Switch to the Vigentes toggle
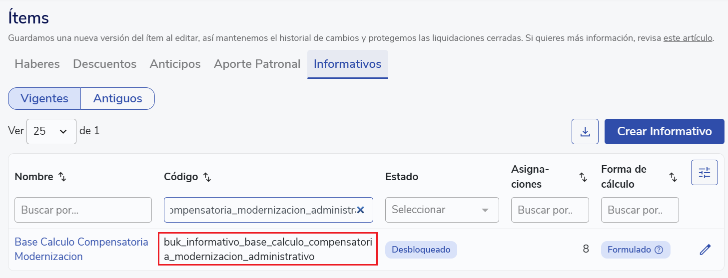 click(44, 98)
